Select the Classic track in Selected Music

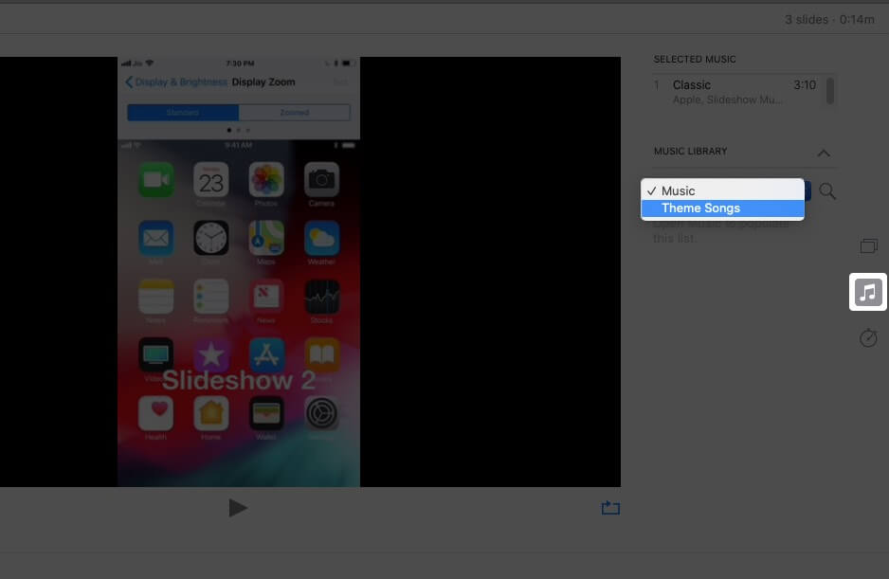735,91
